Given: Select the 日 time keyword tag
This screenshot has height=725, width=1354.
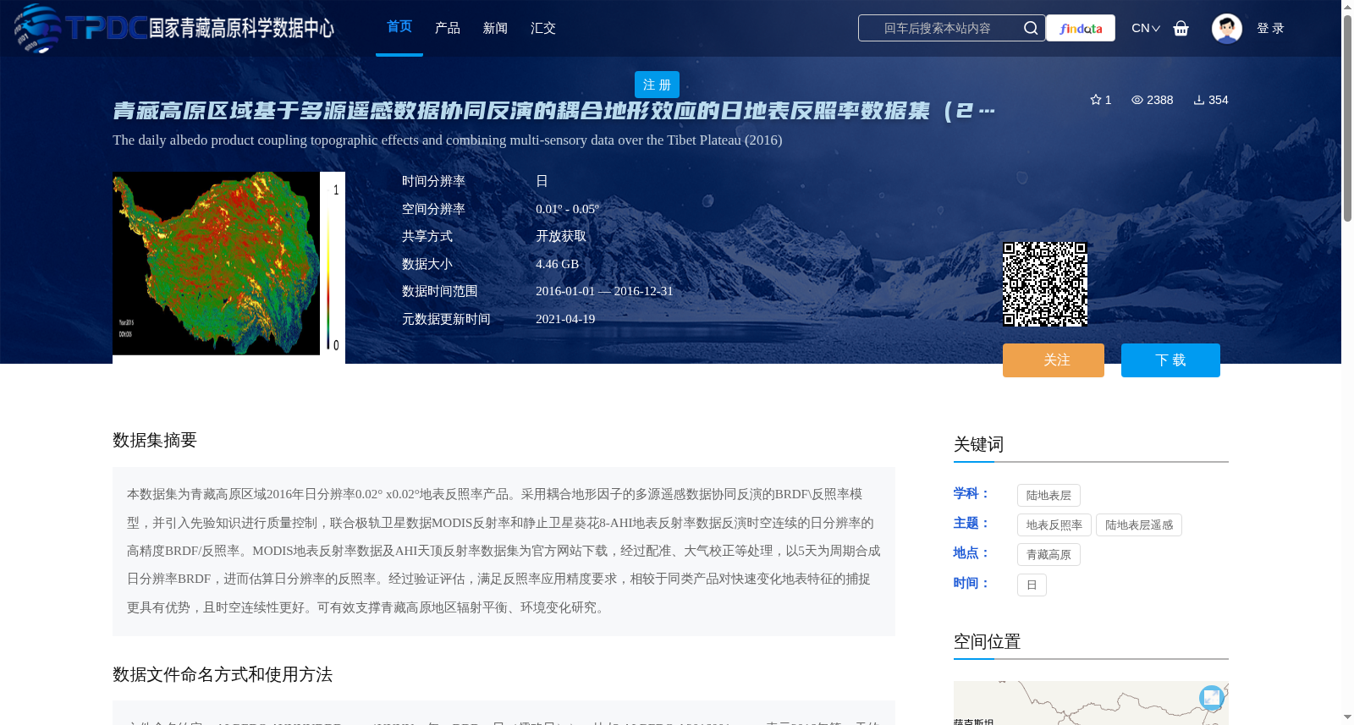Looking at the screenshot, I should pyautogui.click(x=1032, y=585).
